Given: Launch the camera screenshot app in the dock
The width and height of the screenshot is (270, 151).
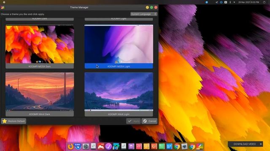Looking at the screenshot, I should click(116, 146).
